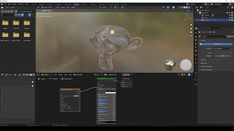234x131 pixels.
Task: Click Open button in image editor header
Action: 33,75
